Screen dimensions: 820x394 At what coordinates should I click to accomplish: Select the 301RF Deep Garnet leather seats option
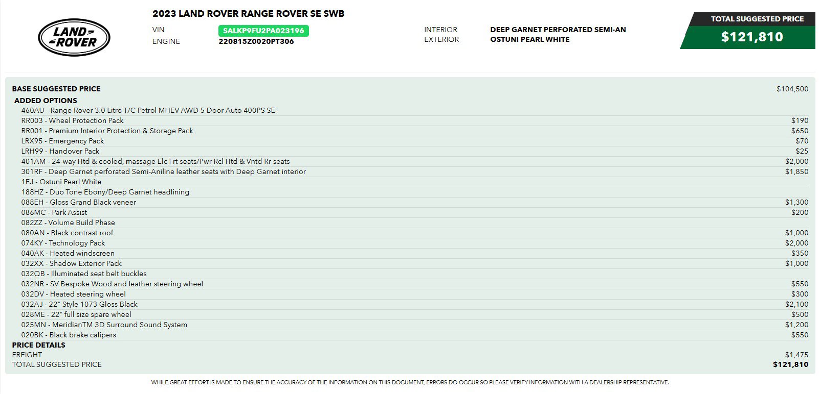(x=415, y=171)
